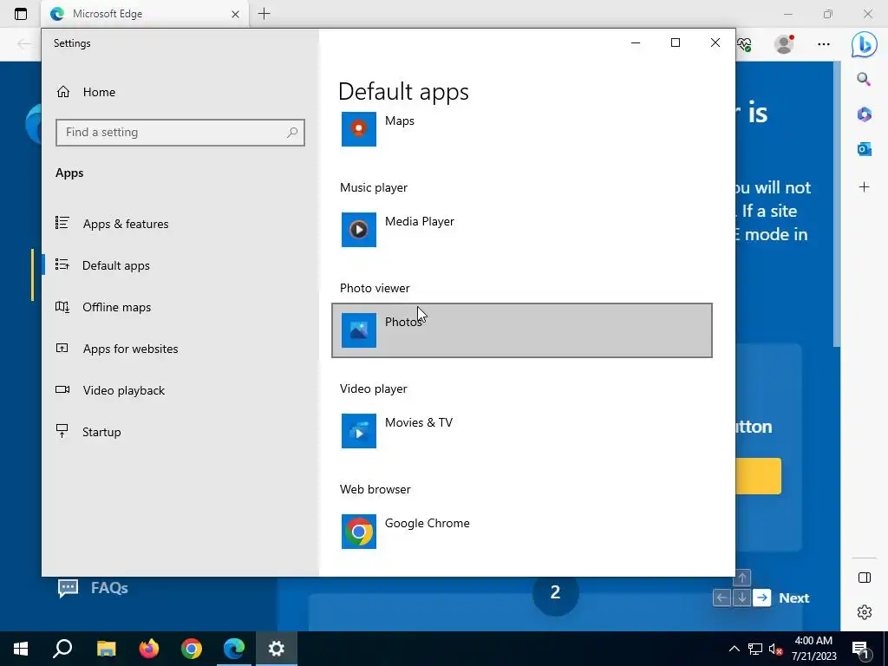Switch to Microsoft Edge in taskbar
The height and width of the screenshot is (666, 888).
click(234, 649)
